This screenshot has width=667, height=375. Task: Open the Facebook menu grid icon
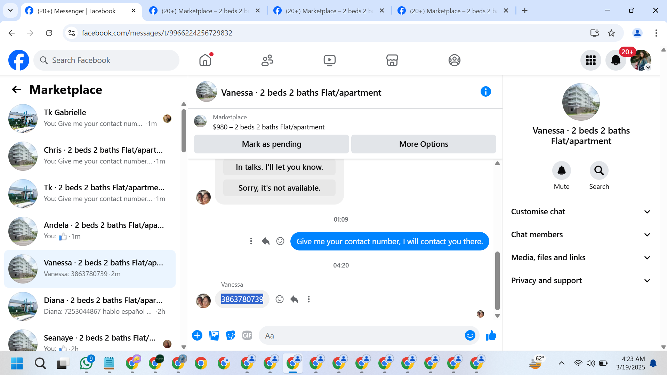click(x=590, y=60)
